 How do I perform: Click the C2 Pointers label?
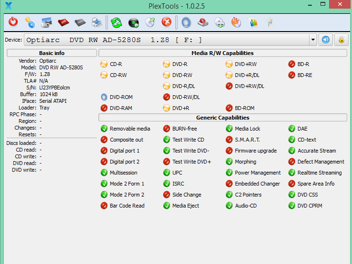(248, 195)
